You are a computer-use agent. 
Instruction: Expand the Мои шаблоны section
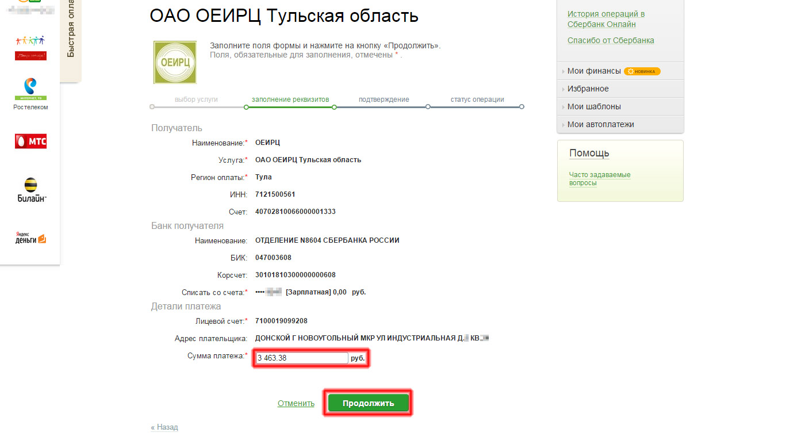click(x=594, y=107)
